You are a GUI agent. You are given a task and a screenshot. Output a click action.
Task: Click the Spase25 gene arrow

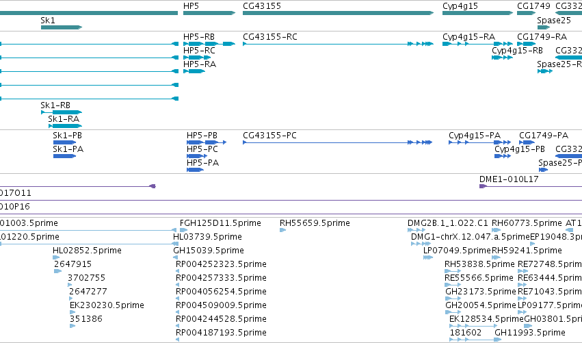pyautogui.click(x=544, y=27)
